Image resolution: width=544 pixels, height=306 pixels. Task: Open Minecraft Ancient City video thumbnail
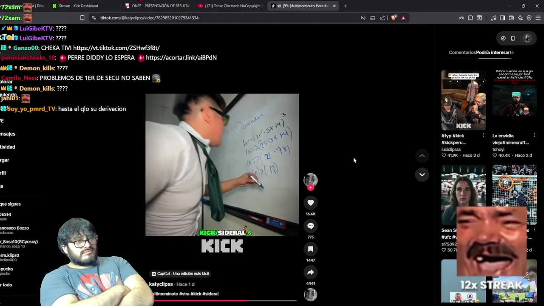click(514, 100)
